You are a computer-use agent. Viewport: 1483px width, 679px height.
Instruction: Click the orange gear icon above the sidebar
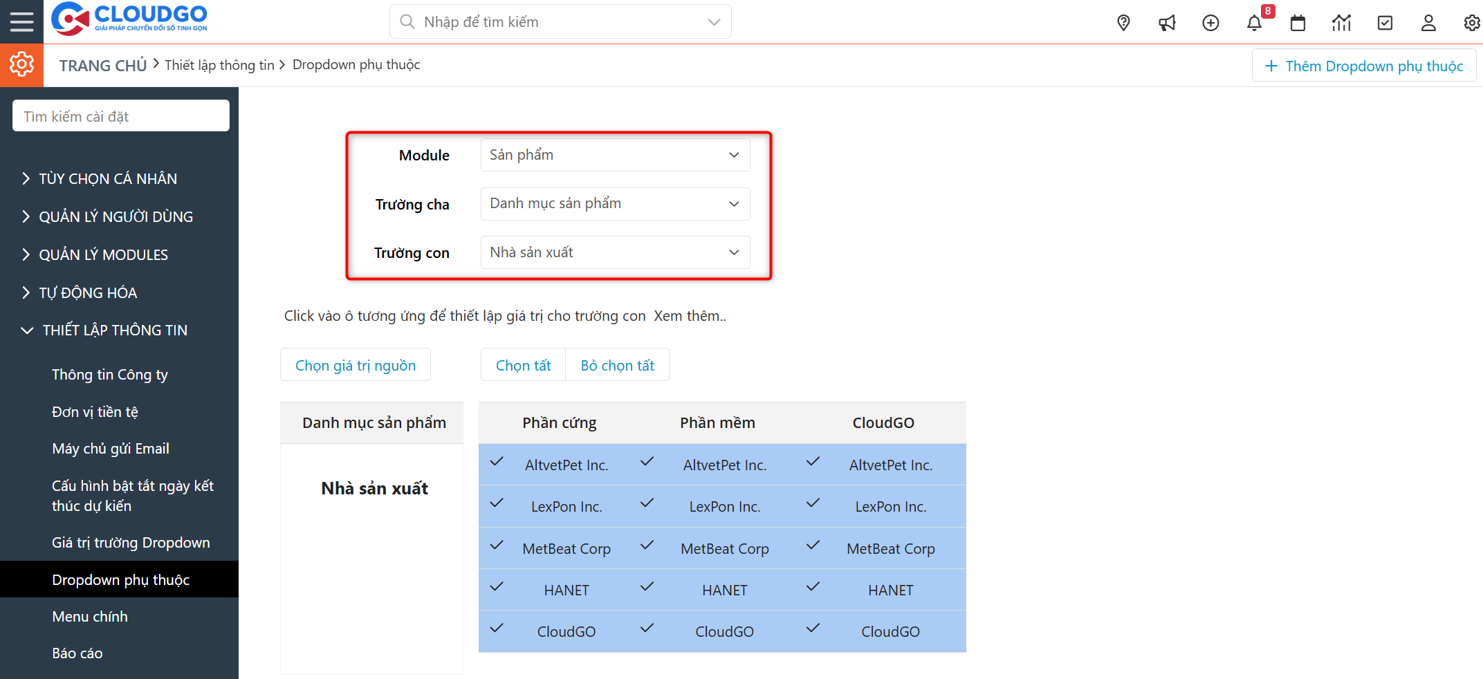pyautogui.click(x=21, y=64)
